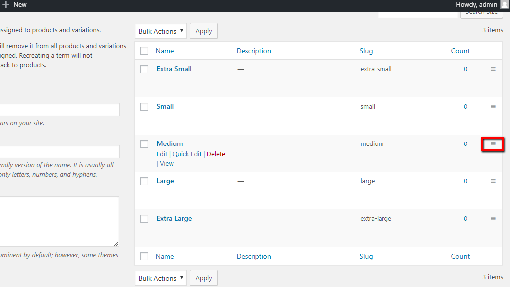Click into the large description textarea
This screenshot has width=510, height=287.
click(x=59, y=221)
